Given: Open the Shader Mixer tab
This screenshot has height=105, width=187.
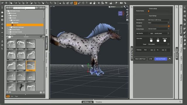Looking at the screenshot, I should (x=177, y=53).
